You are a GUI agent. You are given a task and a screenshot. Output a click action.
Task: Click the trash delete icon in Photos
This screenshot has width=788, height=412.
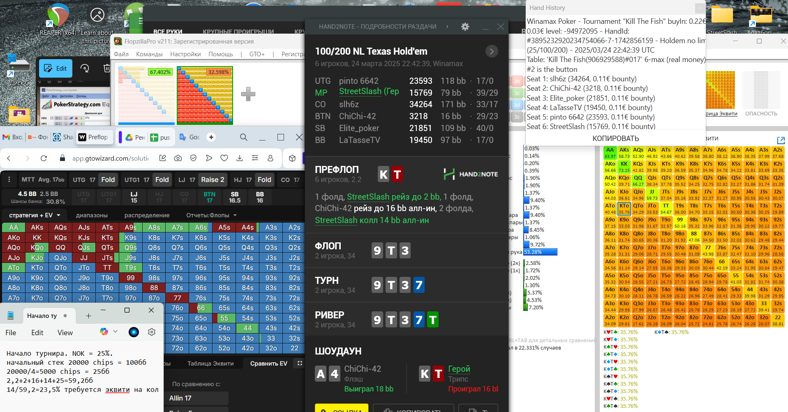[x=106, y=68]
